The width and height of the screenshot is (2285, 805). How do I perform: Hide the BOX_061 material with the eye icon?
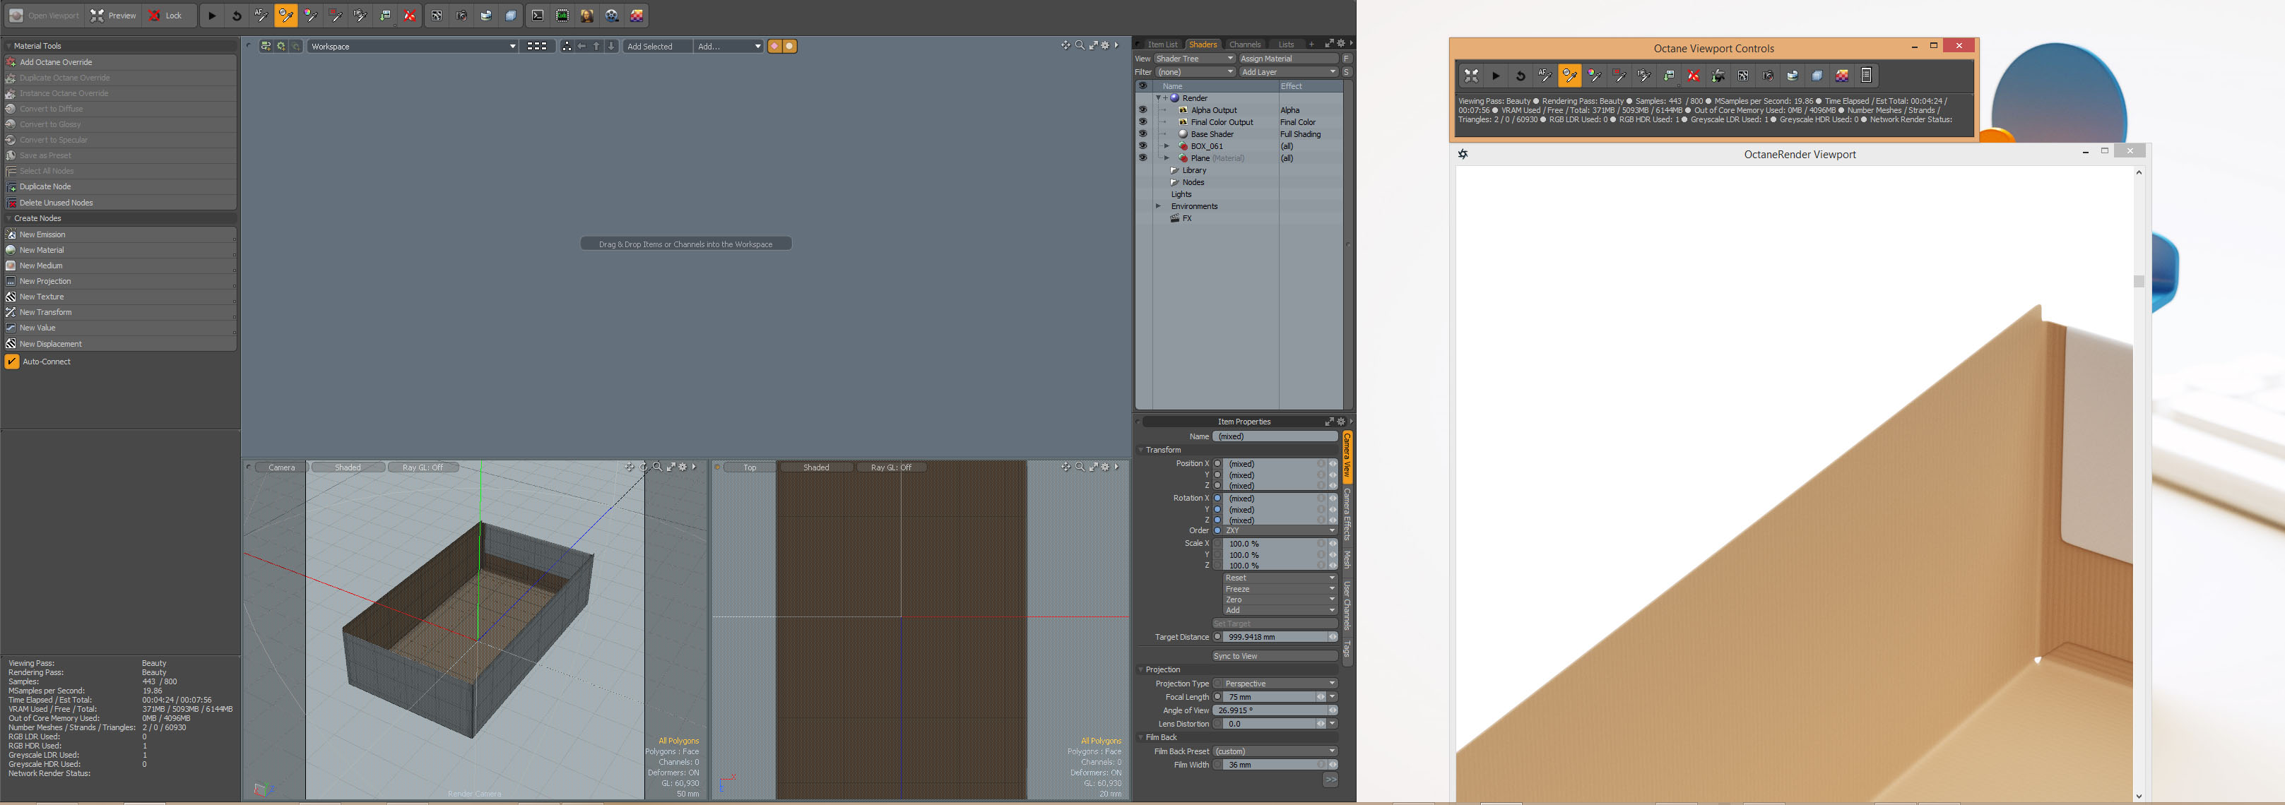(x=1142, y=146)
